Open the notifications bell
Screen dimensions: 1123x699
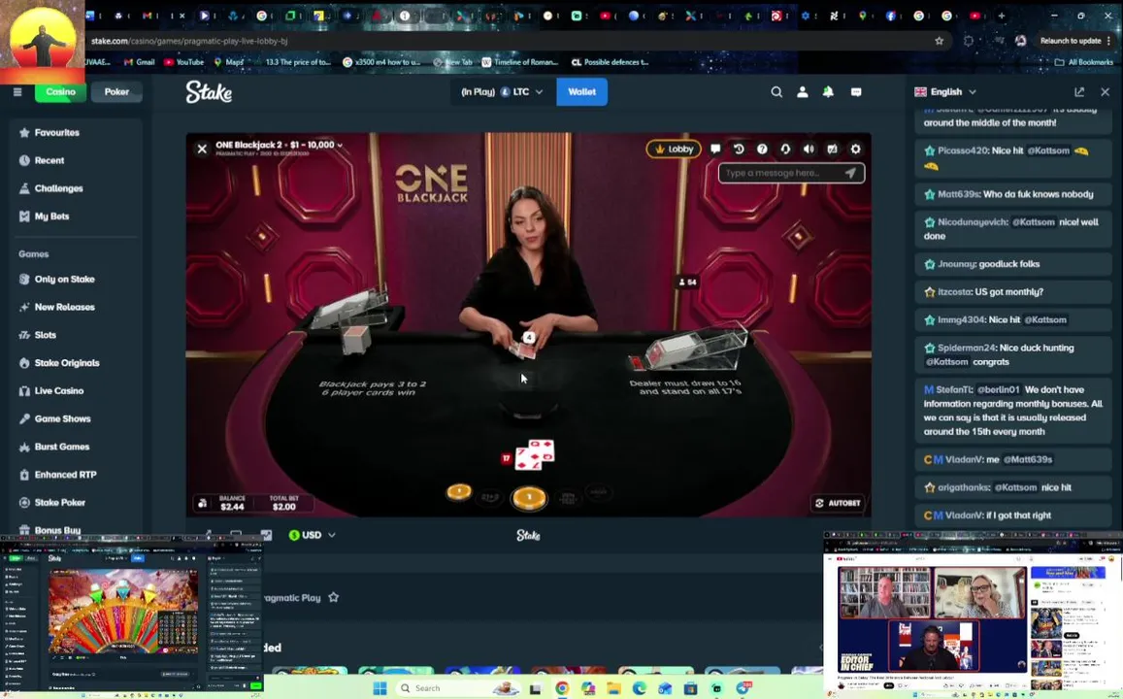click(x=828, y=91)
